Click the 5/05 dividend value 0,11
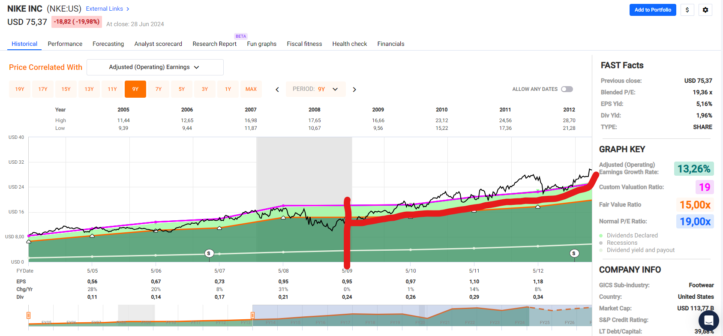Image resolution: width=723 pixels, height=336 pixels. tap(92, 297)
